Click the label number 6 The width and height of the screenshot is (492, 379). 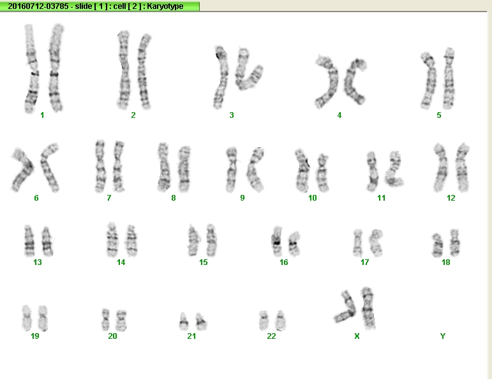[36, 198]
